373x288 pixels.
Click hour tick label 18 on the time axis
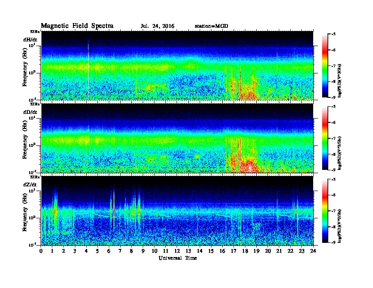[x=245, y=251]
